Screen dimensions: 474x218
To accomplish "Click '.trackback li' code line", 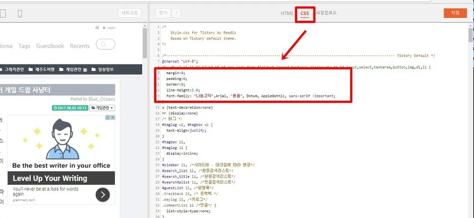I will 190,194.
